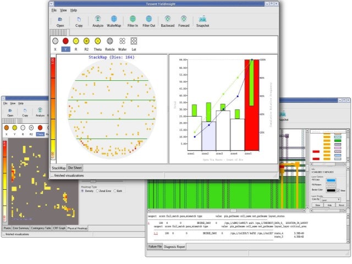Image resolution: width=352 pixels, height=264 pixels.
Task: Open the WaferMap tool
Action: click(x=114, y=19)
